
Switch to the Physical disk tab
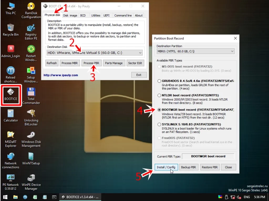coord(52,15)
